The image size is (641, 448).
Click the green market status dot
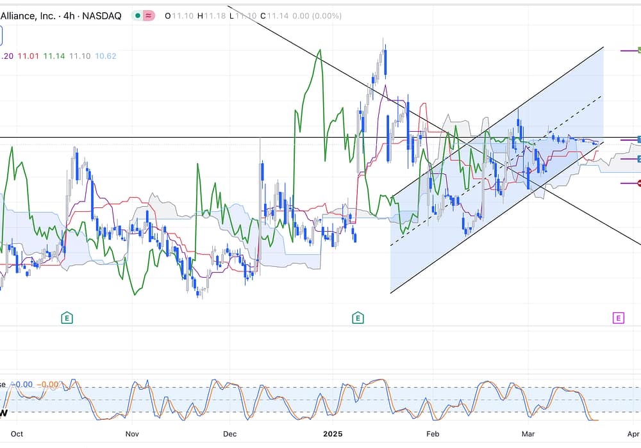137,16
